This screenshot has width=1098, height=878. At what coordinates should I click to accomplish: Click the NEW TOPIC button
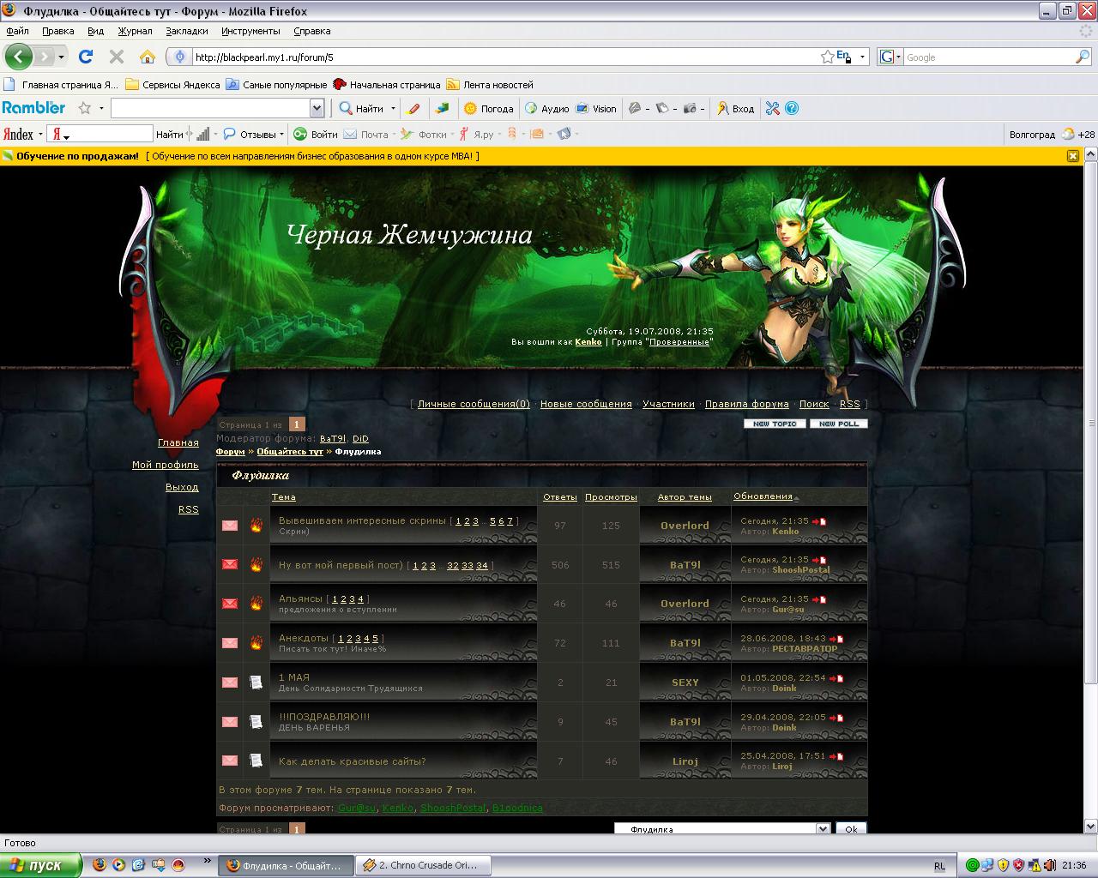tap(775, 424)
